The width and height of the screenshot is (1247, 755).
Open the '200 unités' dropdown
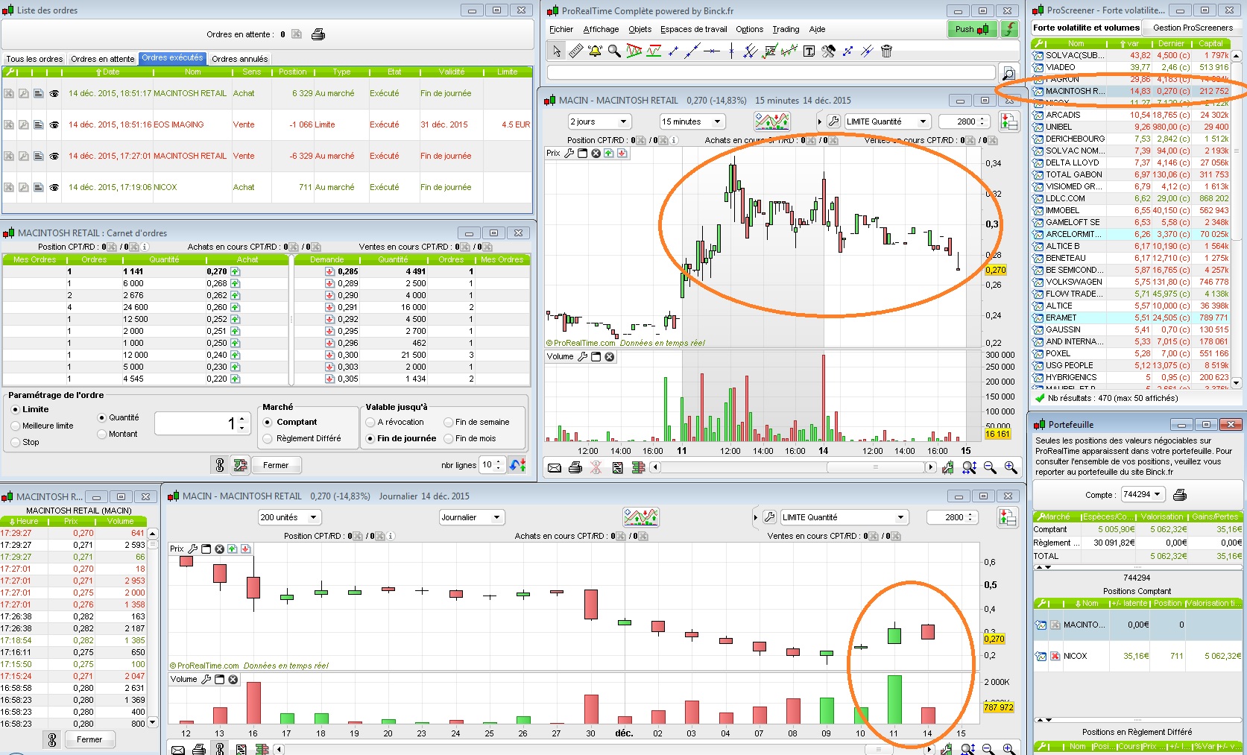click(x=289, y=517)
